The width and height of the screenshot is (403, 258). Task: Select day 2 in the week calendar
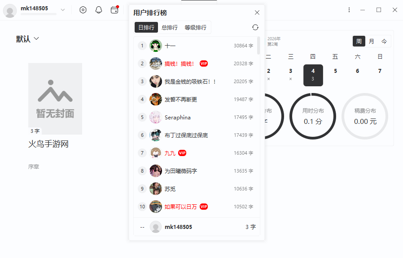click(268, 74)
